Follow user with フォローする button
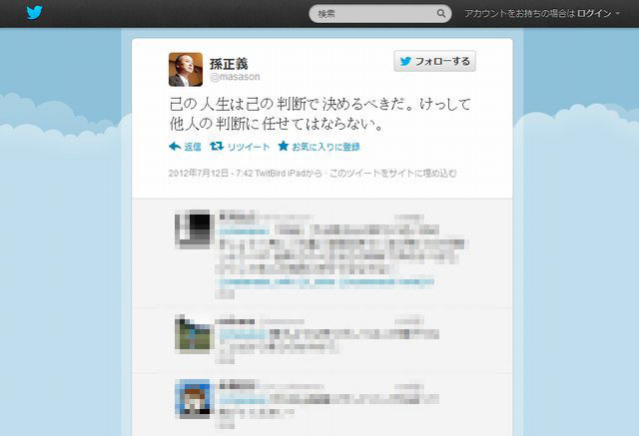Viewport: 639px width, 436px height. (435, 61)
